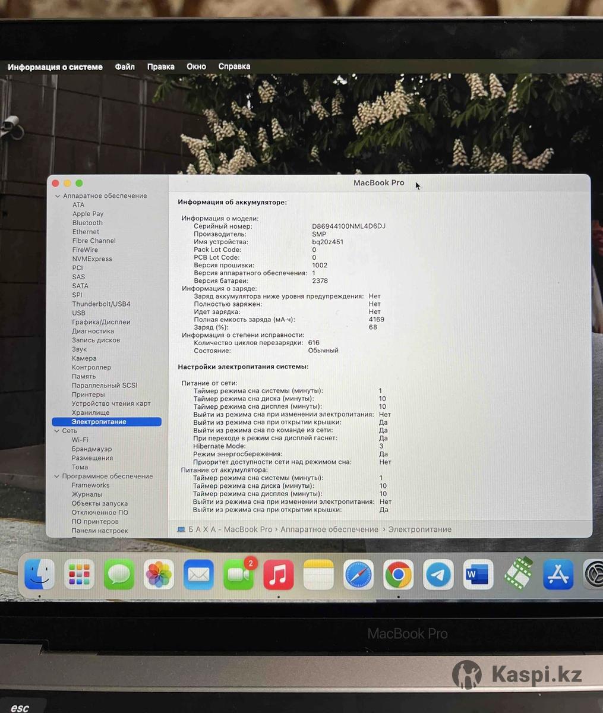Screen dimensions: 603x713
Task: Collapse the Аппаратное обеспечение section
Action: click(58, 196)
